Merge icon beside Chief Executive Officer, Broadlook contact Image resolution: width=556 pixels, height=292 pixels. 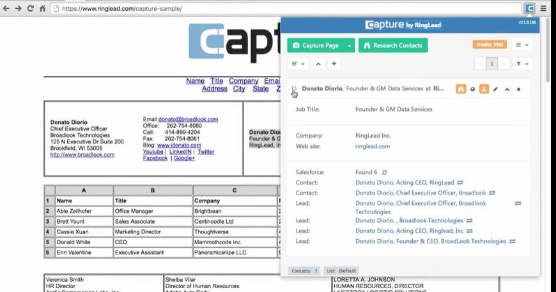click(492, 193)
